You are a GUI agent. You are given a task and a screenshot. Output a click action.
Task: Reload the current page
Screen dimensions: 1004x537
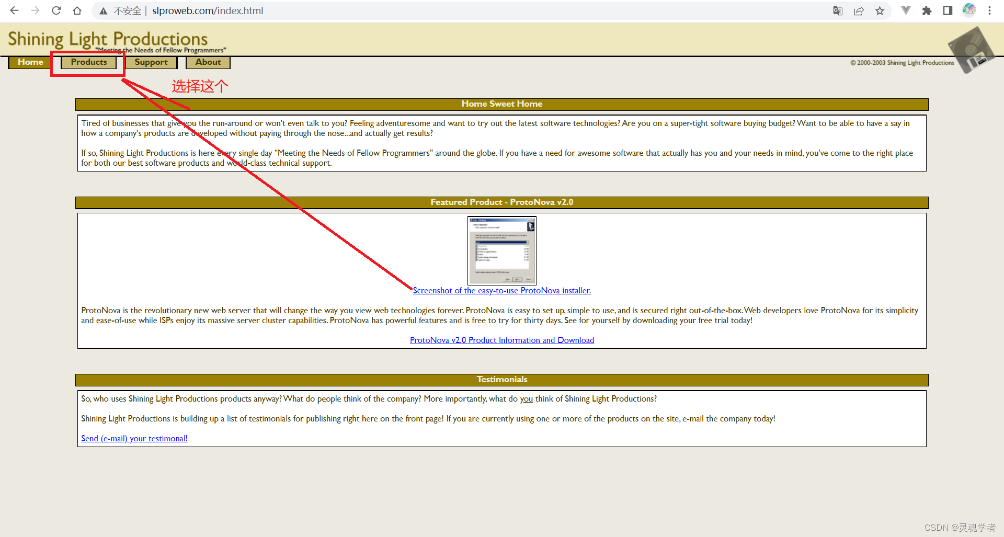point(56,10)
